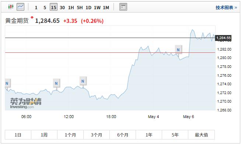Click the leftmost N news marker
Screen dimensions: 241x145
tap(7, 83)
